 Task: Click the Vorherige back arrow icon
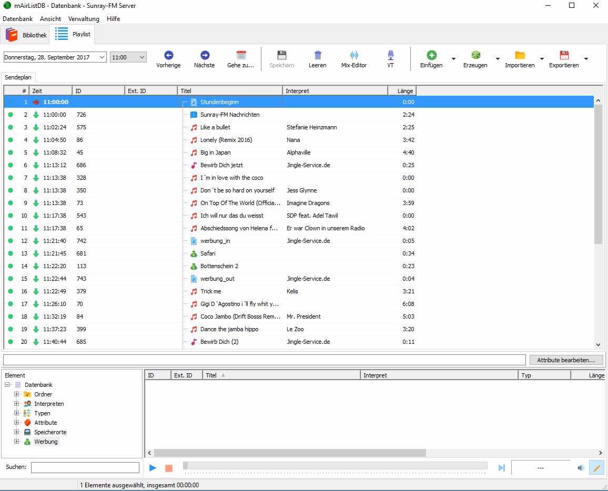click(x=168, y=55)
